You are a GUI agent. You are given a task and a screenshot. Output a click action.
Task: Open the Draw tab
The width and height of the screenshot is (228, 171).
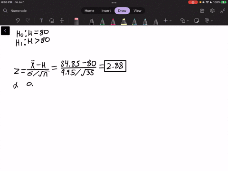click(122, 11)
